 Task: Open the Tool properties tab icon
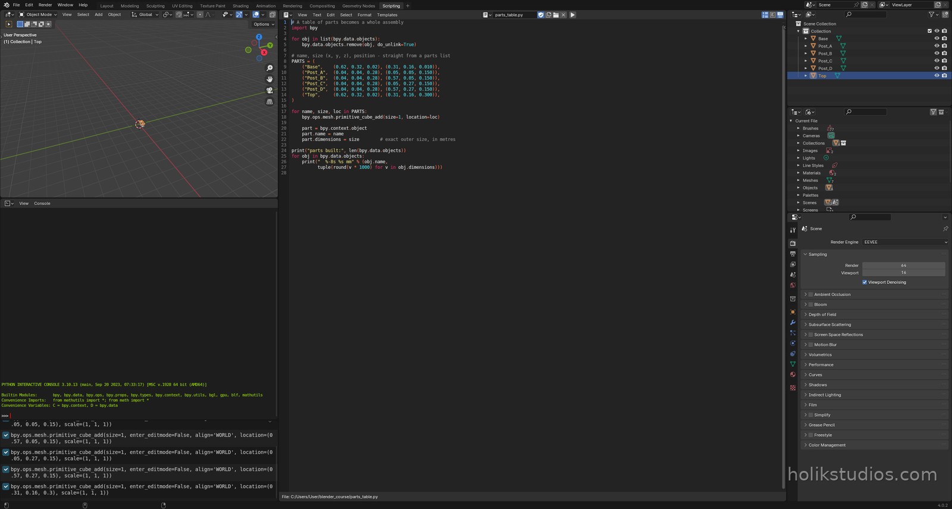click(x=793, y=230)
